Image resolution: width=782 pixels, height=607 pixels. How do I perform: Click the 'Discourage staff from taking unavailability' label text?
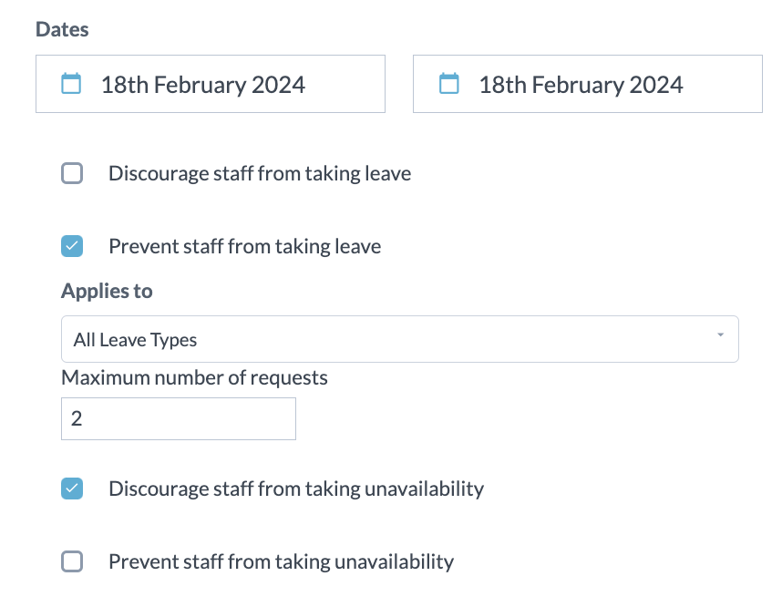[295, 489]
